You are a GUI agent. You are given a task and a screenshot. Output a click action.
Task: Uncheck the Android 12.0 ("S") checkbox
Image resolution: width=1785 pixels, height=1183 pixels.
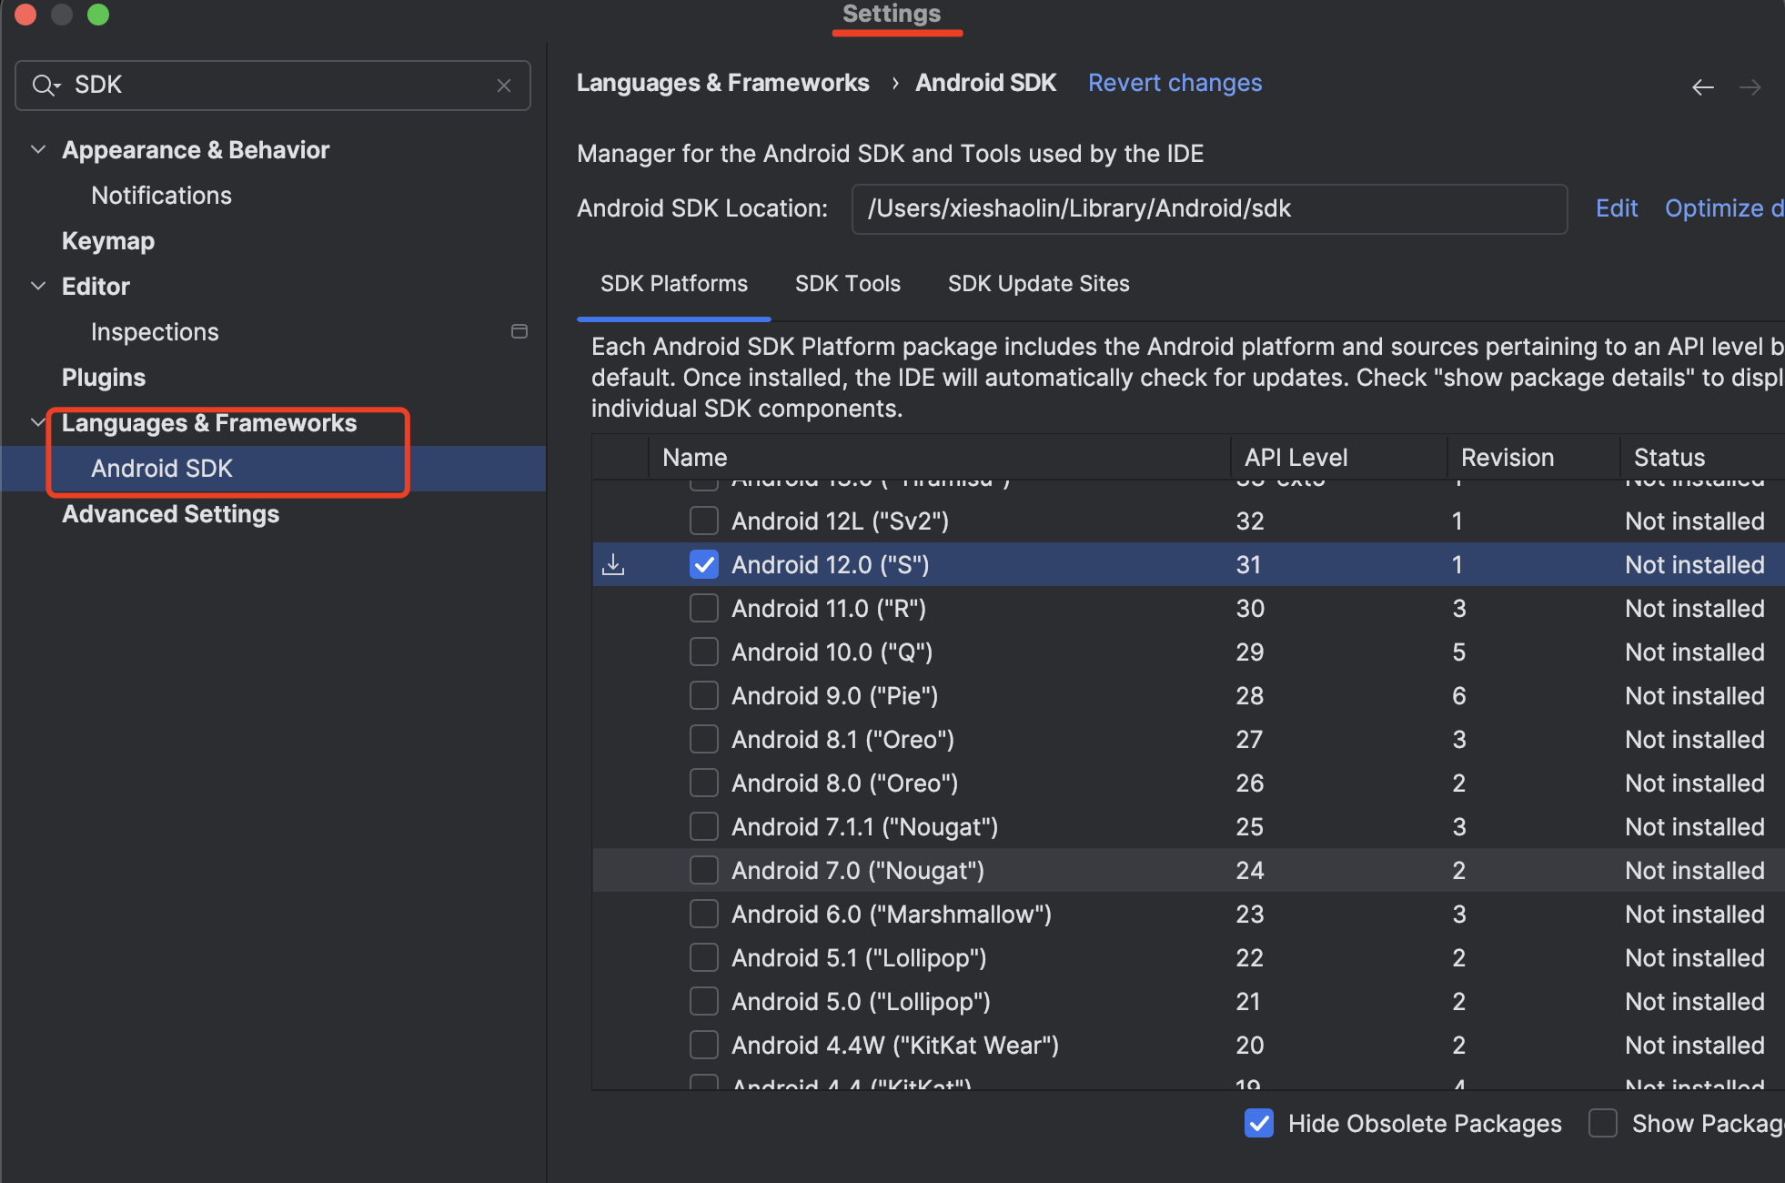704,564
